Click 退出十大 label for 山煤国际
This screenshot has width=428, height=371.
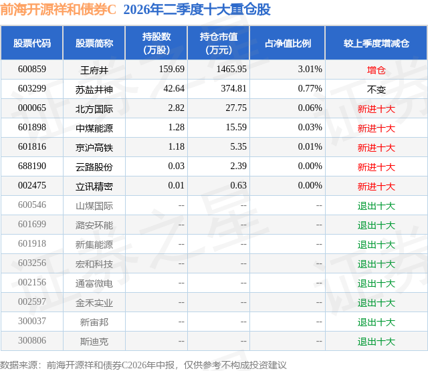pos(376,206)
